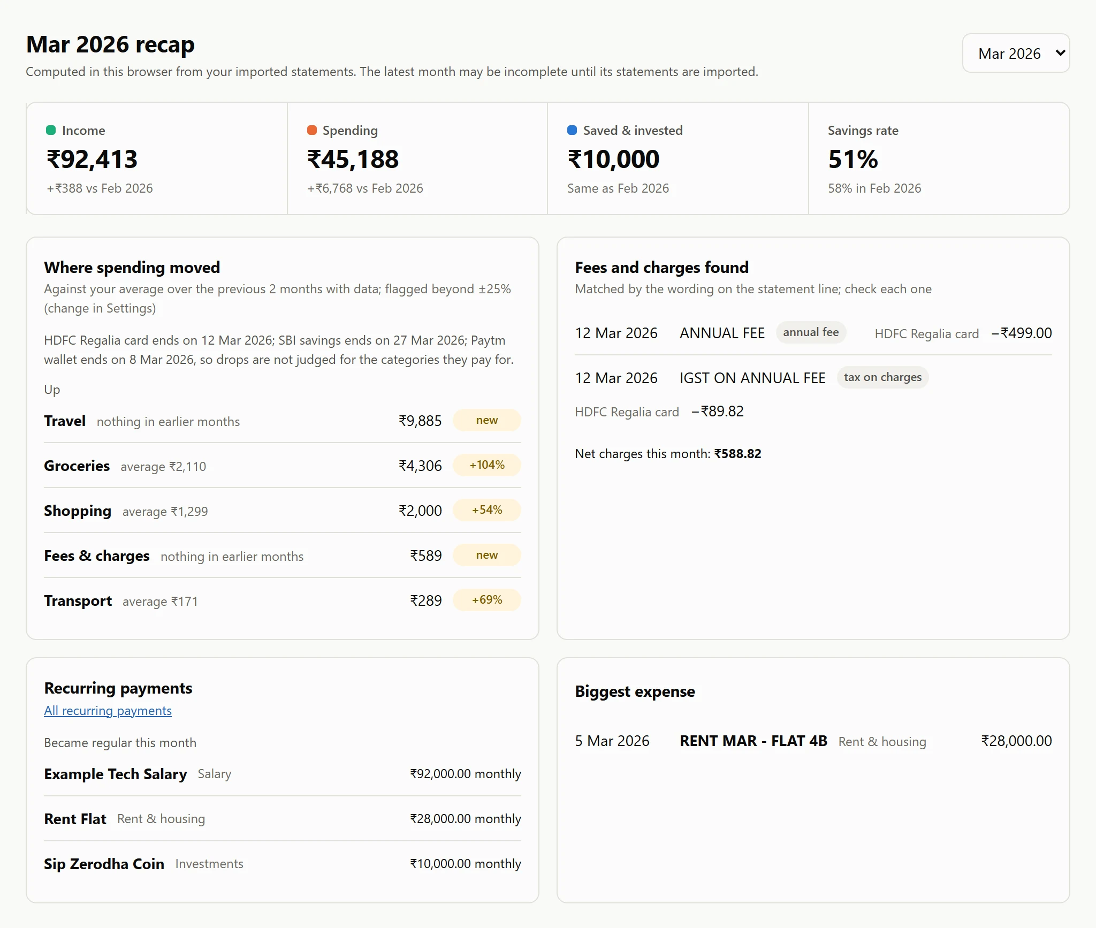Open the All recurring payments link
Viewport: 1096px width, 928px height.
coord(108,711)
